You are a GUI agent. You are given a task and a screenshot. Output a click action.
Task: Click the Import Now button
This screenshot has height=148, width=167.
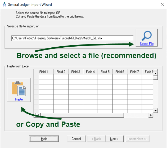click(137, 139)
